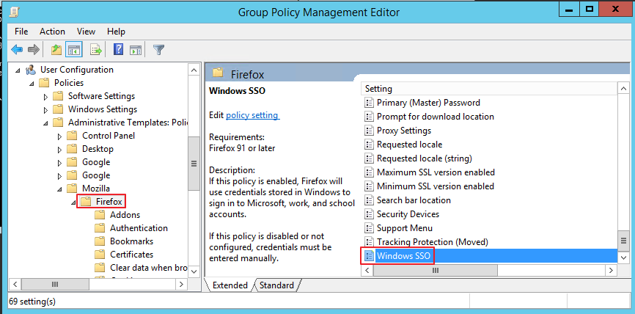635x314 pixels.
Task: Switch to the Extended tab
Action: click(230, 285)
